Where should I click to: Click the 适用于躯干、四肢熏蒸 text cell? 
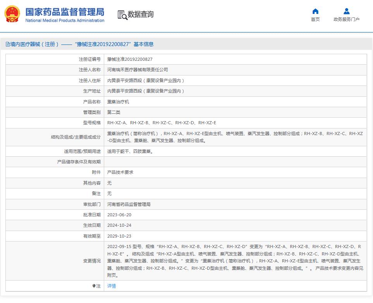tap(131, 151)
